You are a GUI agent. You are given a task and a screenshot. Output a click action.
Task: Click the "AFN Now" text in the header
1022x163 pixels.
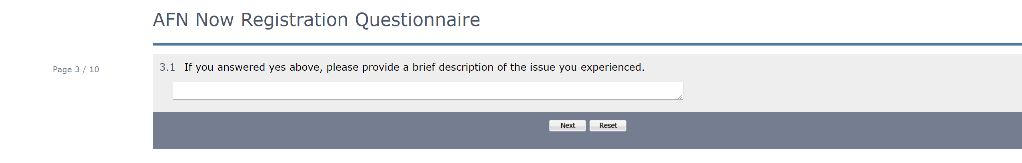coord(193,20)
